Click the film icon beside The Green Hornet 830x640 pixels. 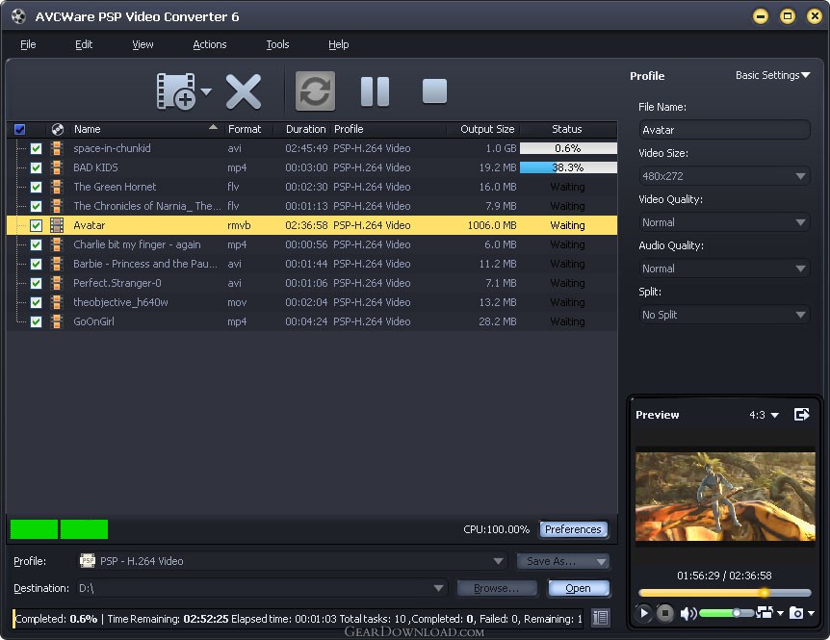pos(57,187)
